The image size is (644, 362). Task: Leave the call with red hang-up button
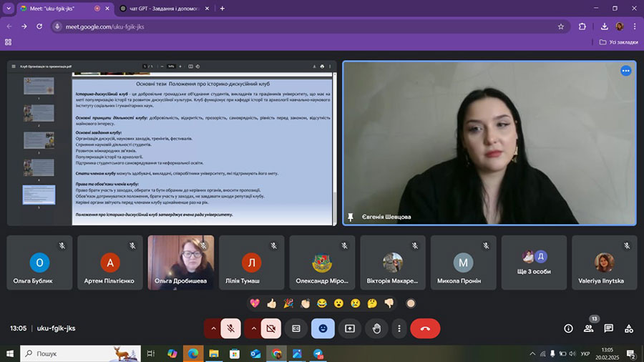point(425,328)
